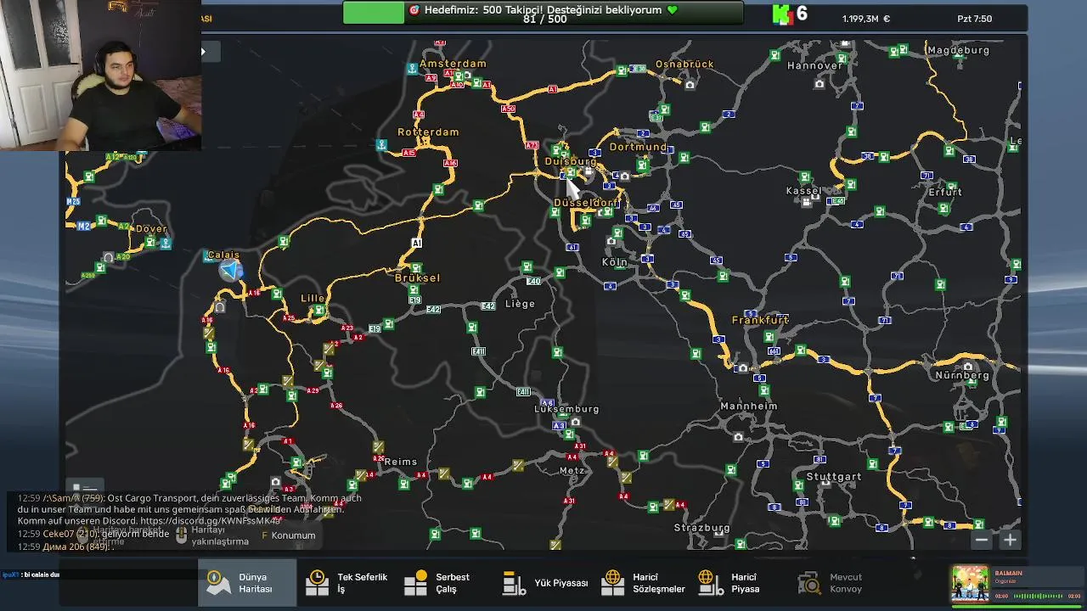Click the Pzt 7:50 game clock
The width and height of the screenshot is (1087, 611).
click(974, 19)
